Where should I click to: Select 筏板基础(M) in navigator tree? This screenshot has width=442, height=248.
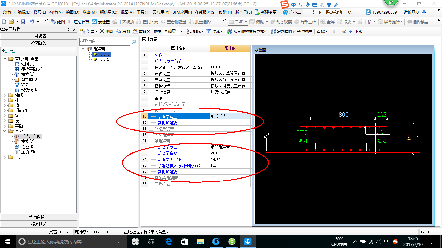click(x=28, y=69)
